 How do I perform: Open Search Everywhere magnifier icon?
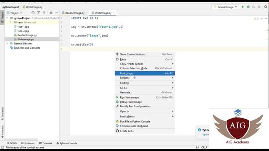click(x=266, y=7)
